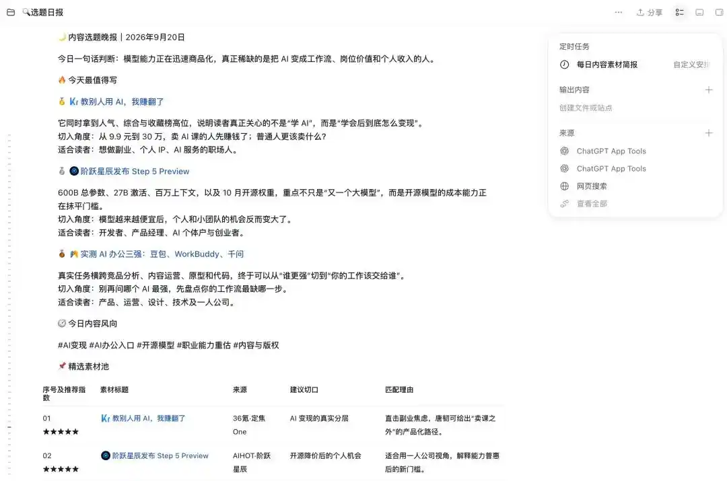
Task: Open the 教别人用 AI，我赚翻了 headline link
Action: coord(122,102)
